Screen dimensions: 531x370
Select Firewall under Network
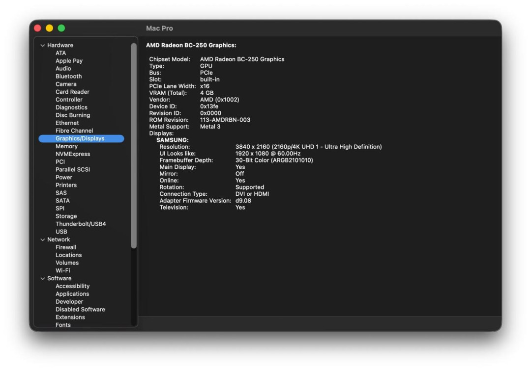(x=66, y=247)
